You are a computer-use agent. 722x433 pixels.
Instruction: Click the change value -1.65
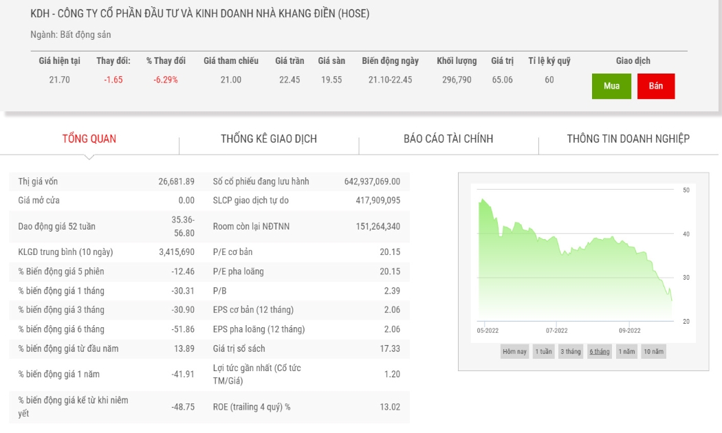point(113,80)
